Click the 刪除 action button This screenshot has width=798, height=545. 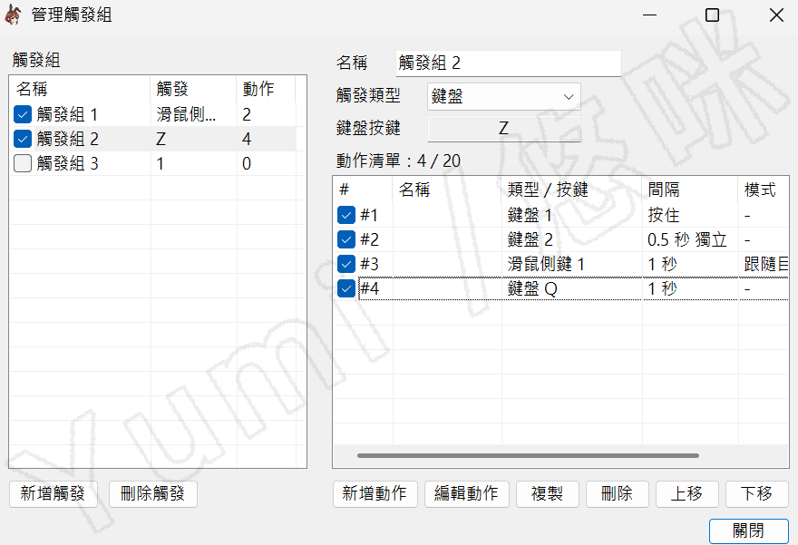(618, 493)
